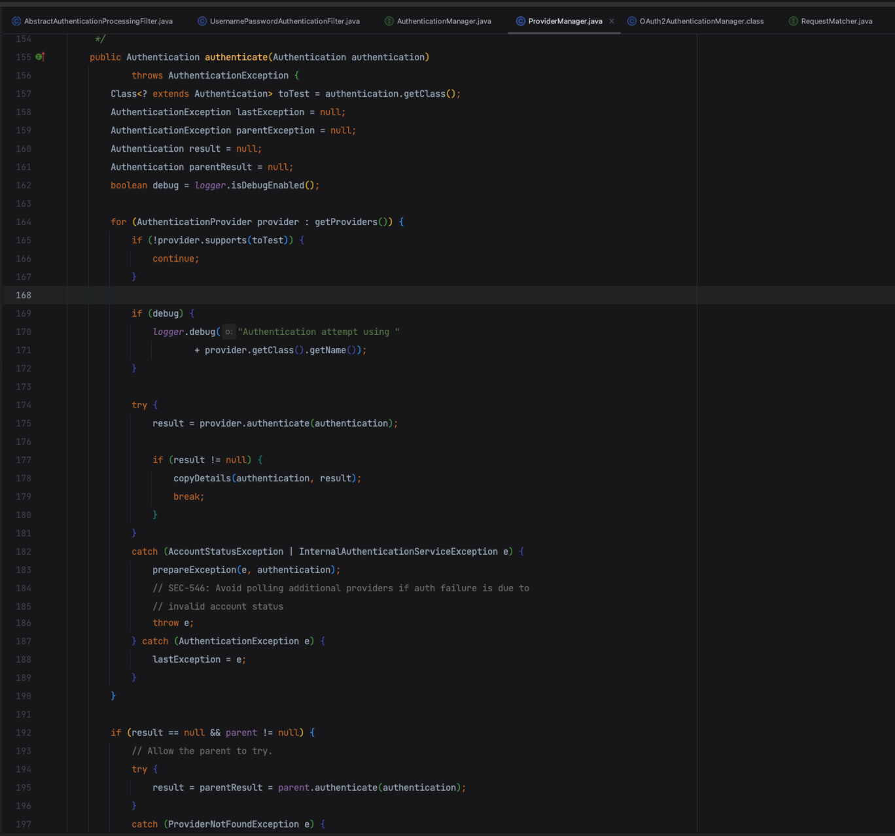Click the class icon on AbstractAuthenticationProcessingFilter.java tab
This screenshot has height=836, width=895.
click(16, 22)
